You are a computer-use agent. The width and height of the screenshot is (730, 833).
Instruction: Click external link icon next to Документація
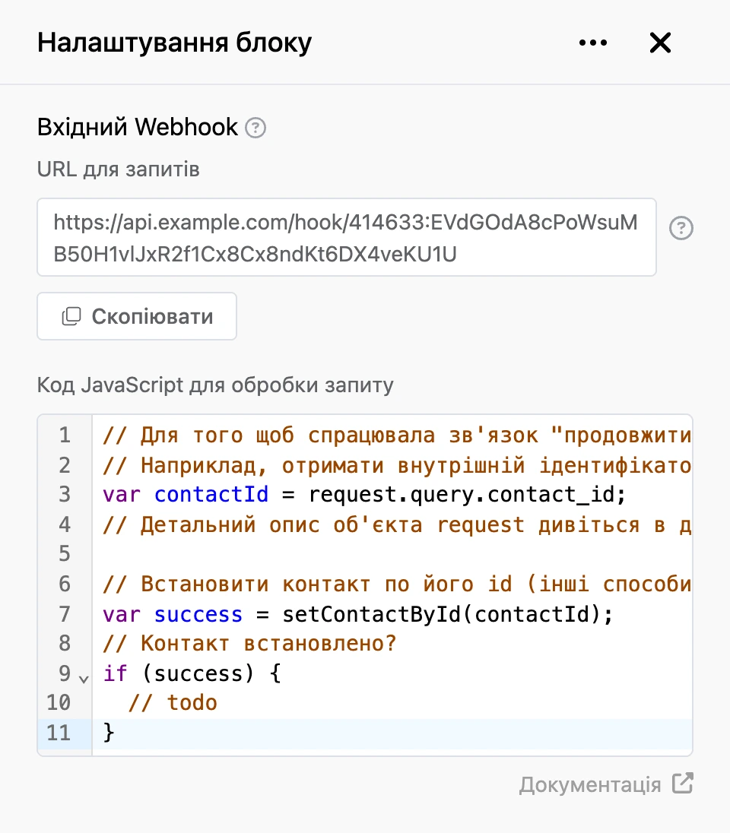point(683,783)
